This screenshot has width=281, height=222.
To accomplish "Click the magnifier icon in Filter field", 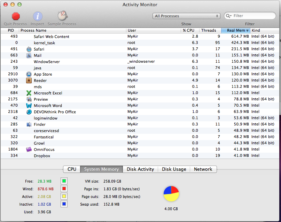I will [x=228, y=16].
